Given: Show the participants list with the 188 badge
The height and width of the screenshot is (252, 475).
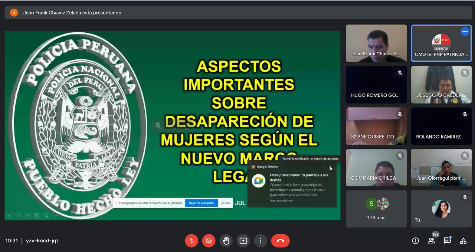Looking at the screenshot, I should coord(432,241).
